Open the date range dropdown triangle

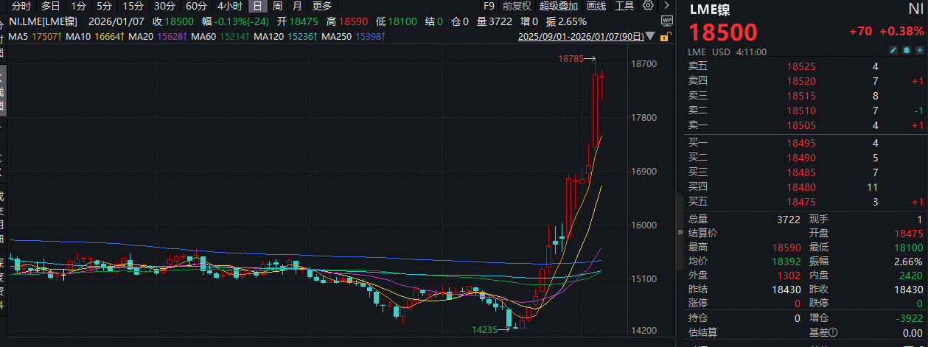[x=650, y=36]
